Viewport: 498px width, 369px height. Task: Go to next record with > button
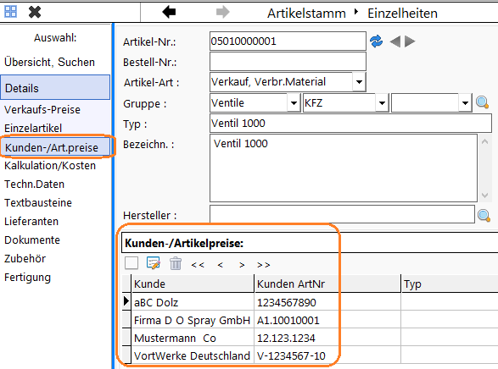click(x=242, y=265)
